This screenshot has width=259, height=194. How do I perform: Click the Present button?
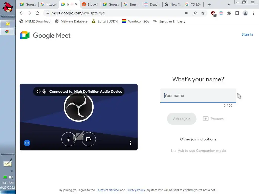[213, 119]
